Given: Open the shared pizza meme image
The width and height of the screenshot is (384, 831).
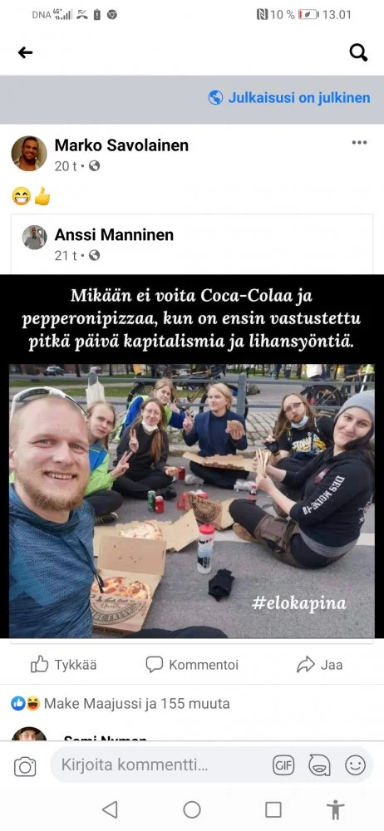Looking at the screenshot, I should pyautogui.click(x=192, y=456).
